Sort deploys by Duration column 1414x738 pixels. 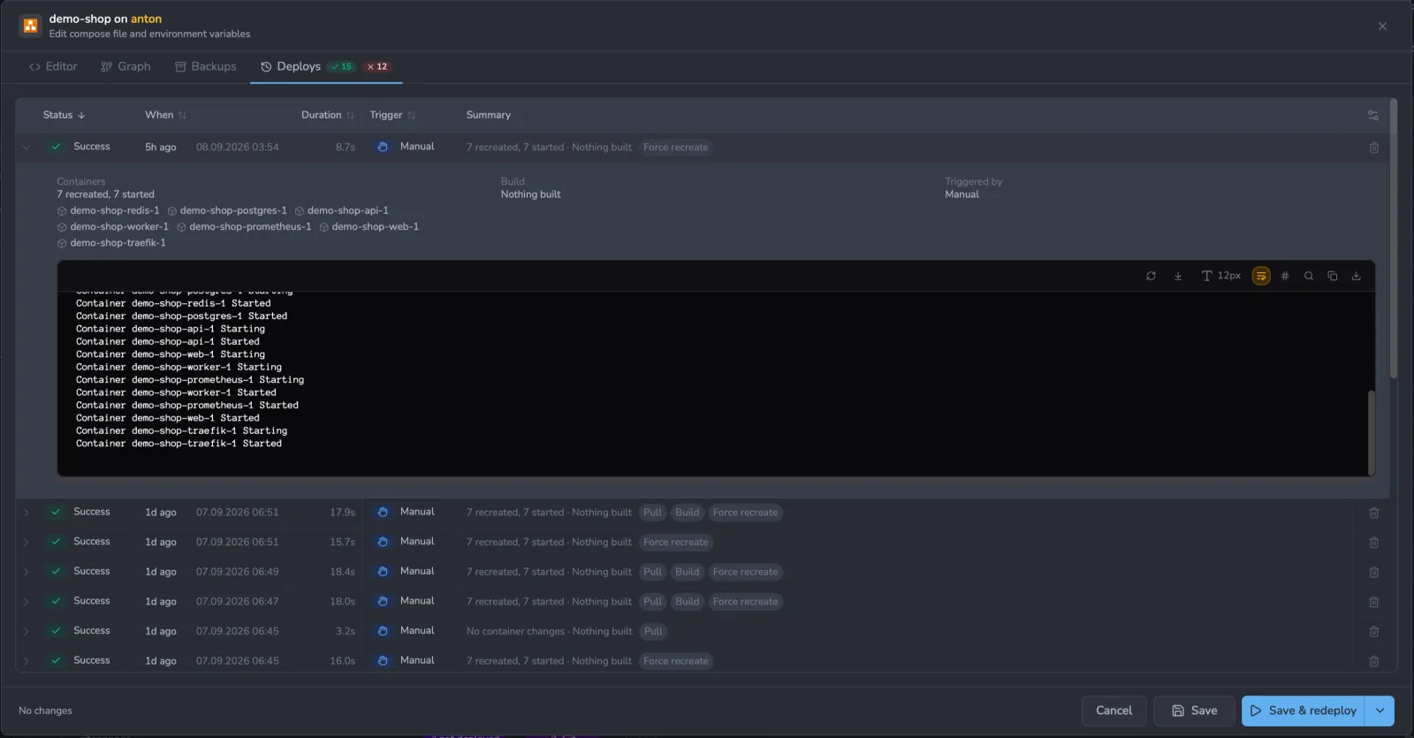(x=327, y=115)
